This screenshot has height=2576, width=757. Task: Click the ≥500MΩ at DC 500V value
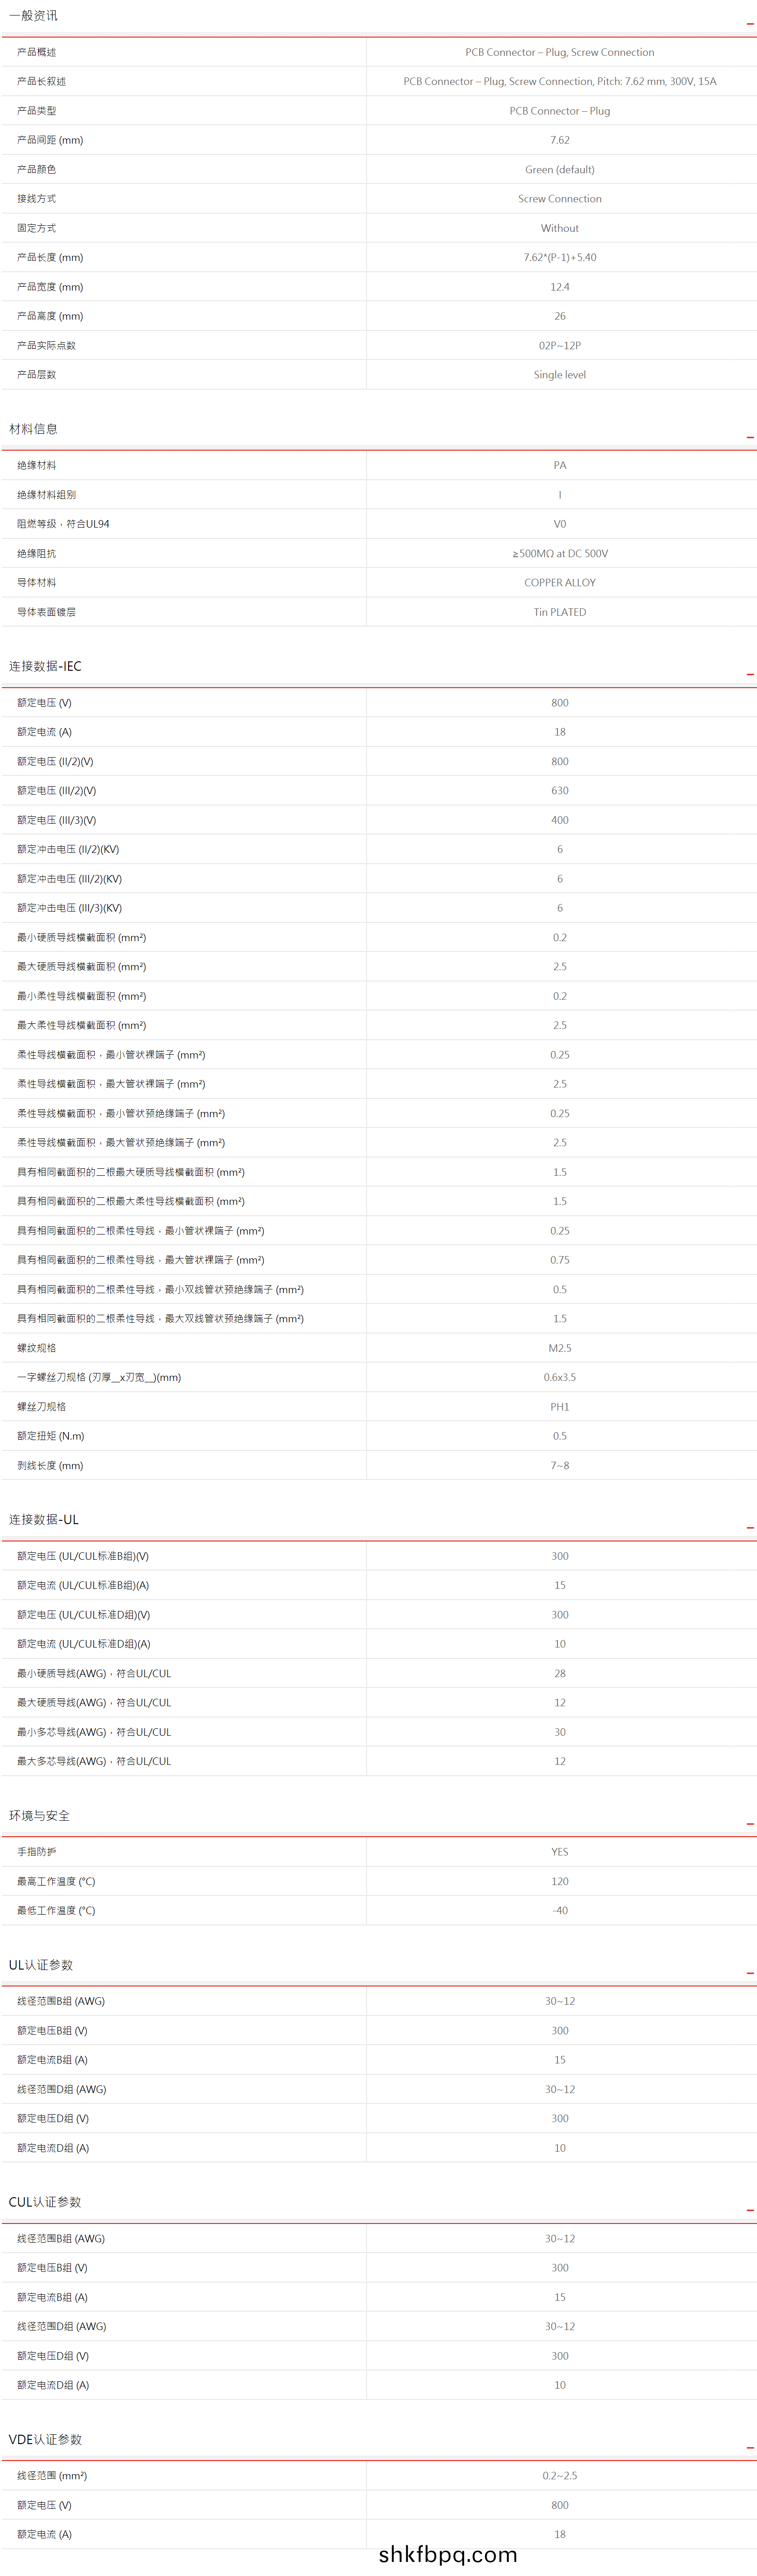559,553
